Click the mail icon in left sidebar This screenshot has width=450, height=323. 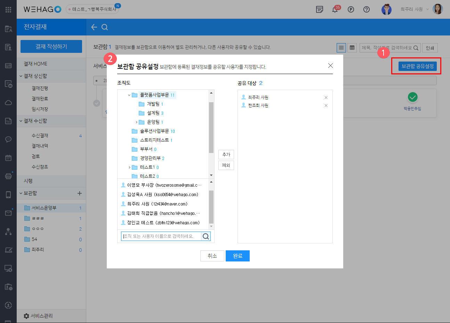click(8, 213)
